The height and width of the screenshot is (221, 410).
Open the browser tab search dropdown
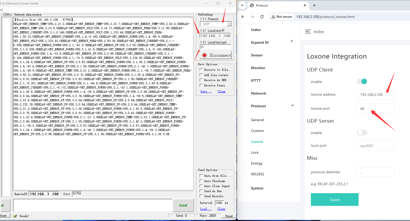[x=242, y=5]
